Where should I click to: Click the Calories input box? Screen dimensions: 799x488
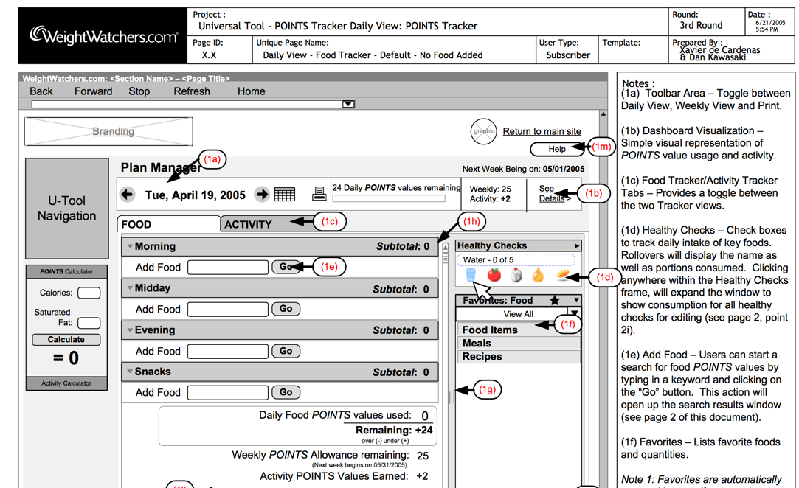click(89, 293)
